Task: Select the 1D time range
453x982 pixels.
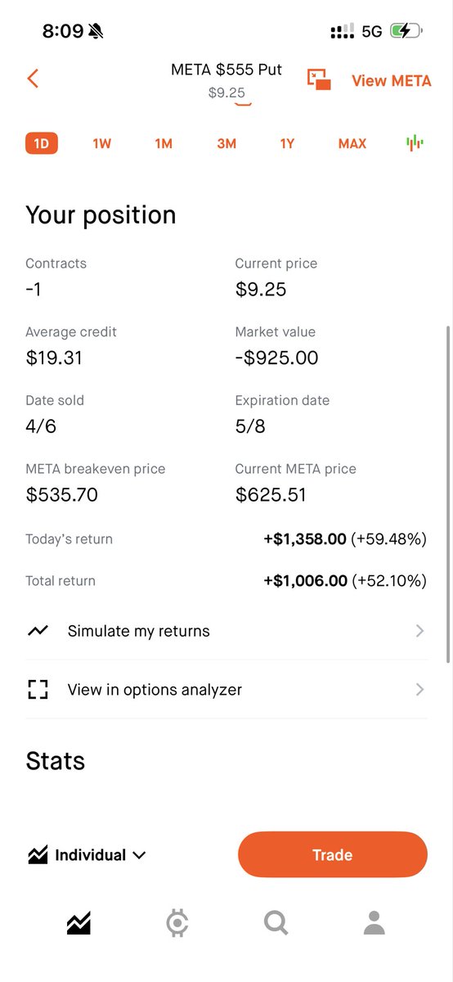Action: (41, 143)
